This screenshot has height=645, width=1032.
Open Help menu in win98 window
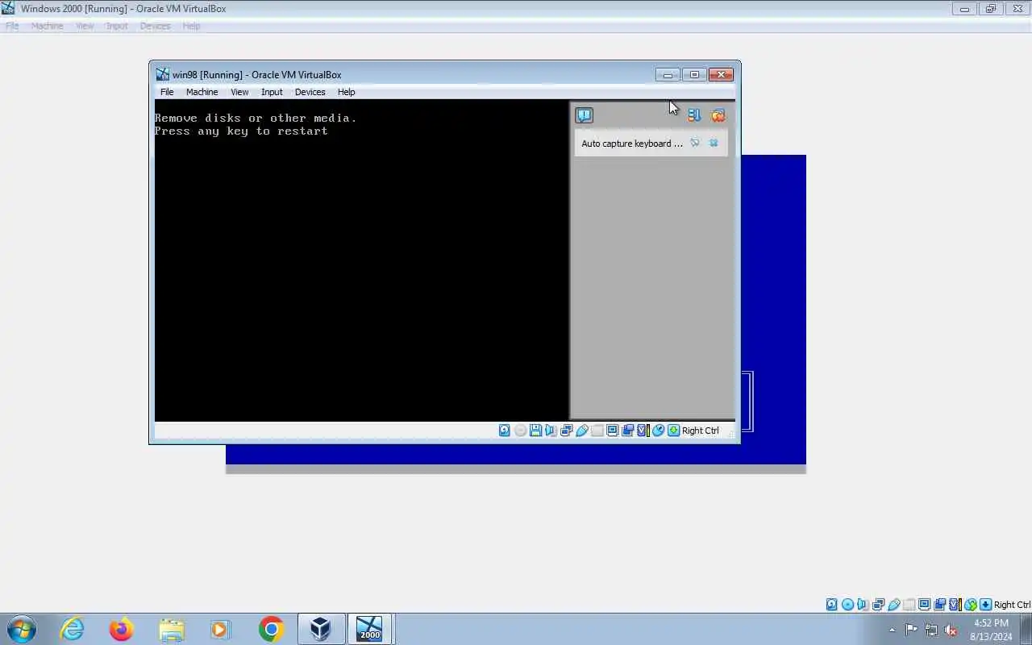coord(346,92)
